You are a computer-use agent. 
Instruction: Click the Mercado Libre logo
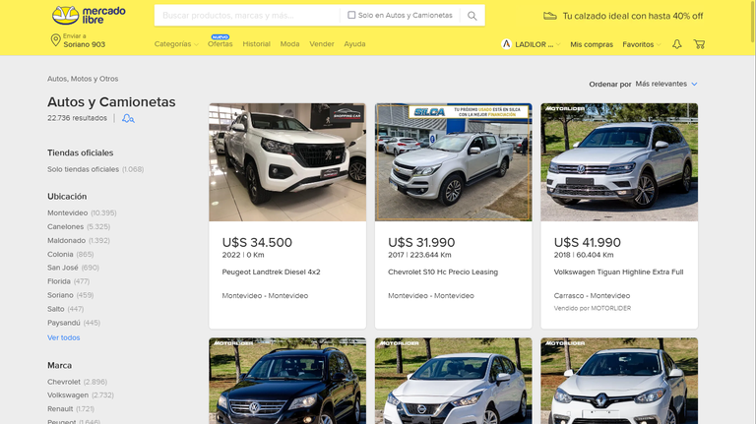89,16
